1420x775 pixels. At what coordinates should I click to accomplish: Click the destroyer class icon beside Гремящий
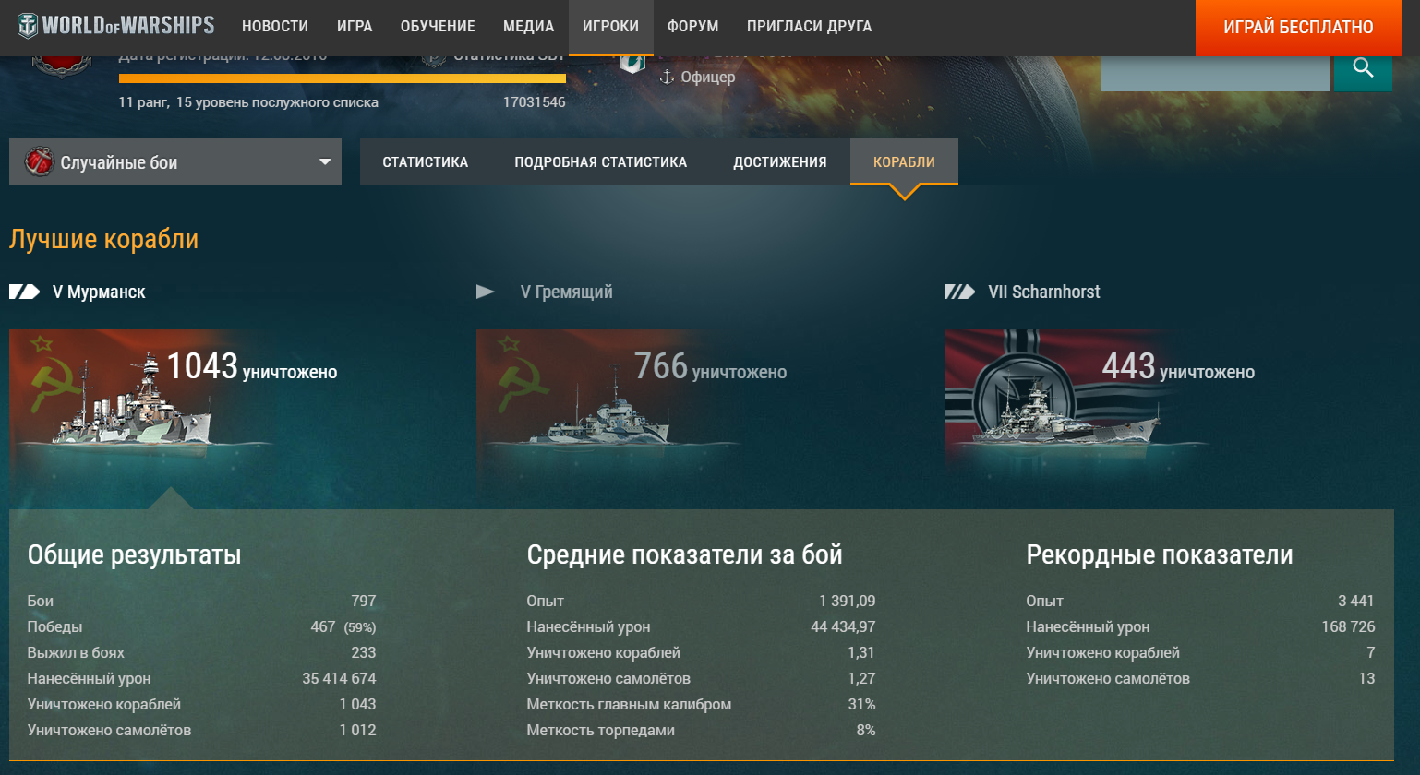(x=486, y=292)
